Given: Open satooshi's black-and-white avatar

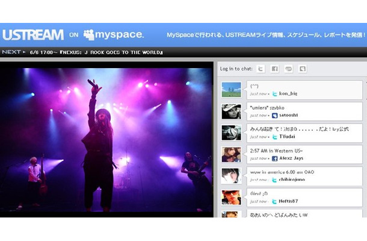Looking at the screenshot, I should click(x=231, y=111).
